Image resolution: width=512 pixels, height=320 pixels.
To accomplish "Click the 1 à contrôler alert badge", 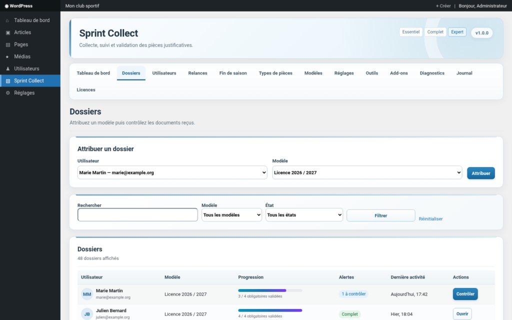I will click(x=353, y=294).
